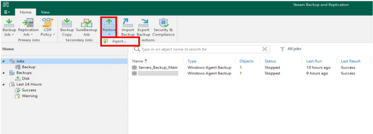Viewport: 373px width, 134px height.
Task: Click the Windows Agent Backup type in Servers_Backup_Main row
Action: 210,67
